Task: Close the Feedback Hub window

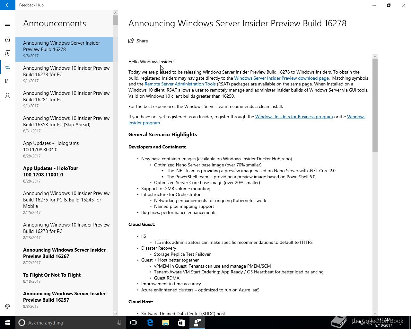Action: 404,5
